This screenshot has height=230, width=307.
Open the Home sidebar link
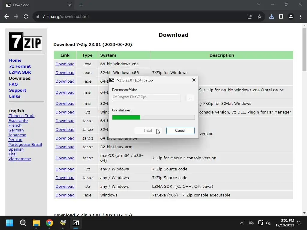(15, 60)
